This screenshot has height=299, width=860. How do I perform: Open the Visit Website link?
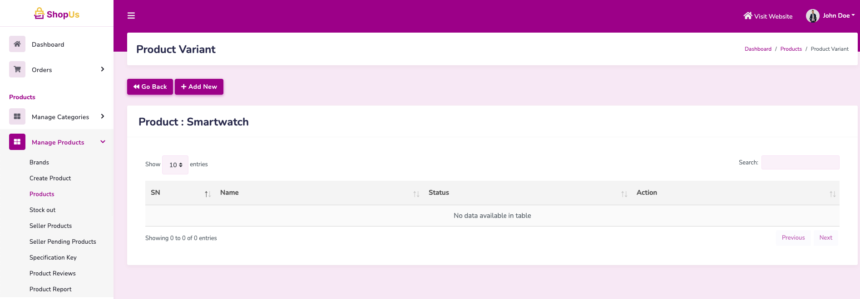coord(768,16)
